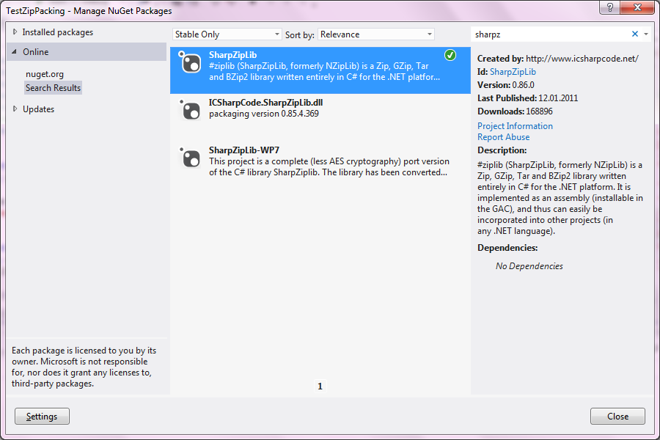Open the search options arrow beside the X

[x=646, y=34]
